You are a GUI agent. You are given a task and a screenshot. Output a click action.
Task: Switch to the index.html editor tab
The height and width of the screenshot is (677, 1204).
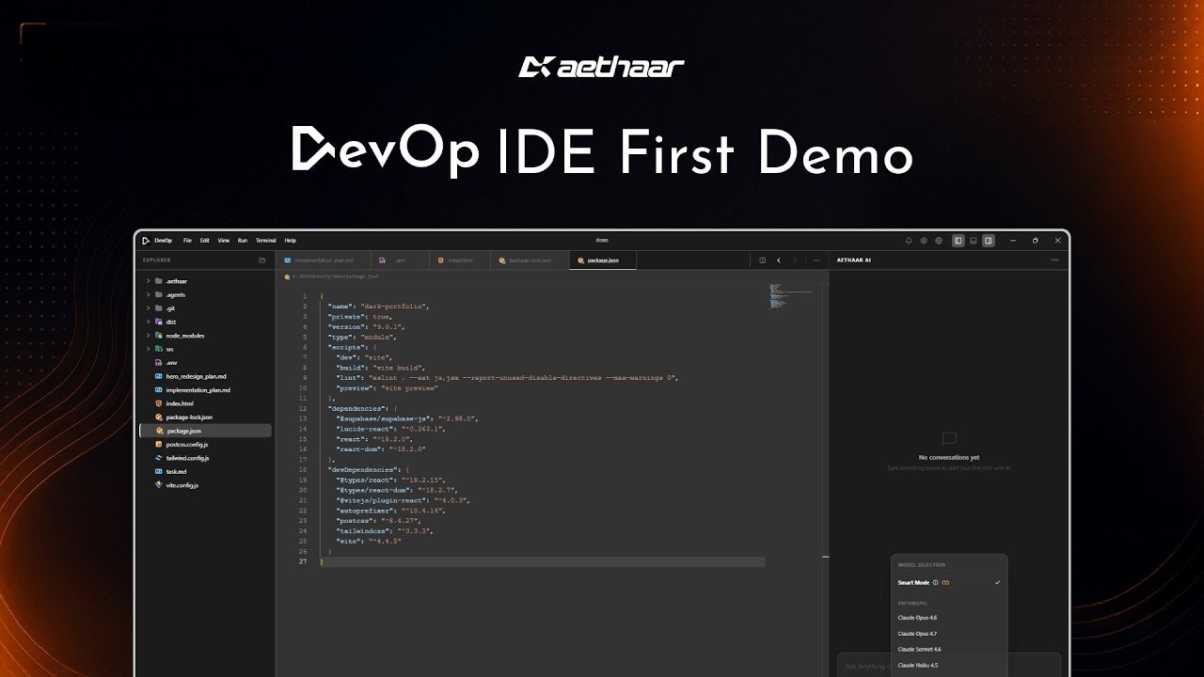(460, 260)
